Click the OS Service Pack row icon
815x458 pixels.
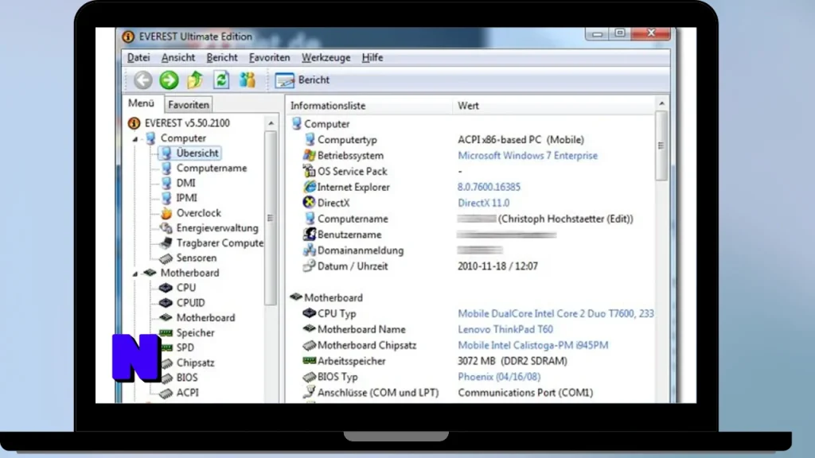point(310,171)
